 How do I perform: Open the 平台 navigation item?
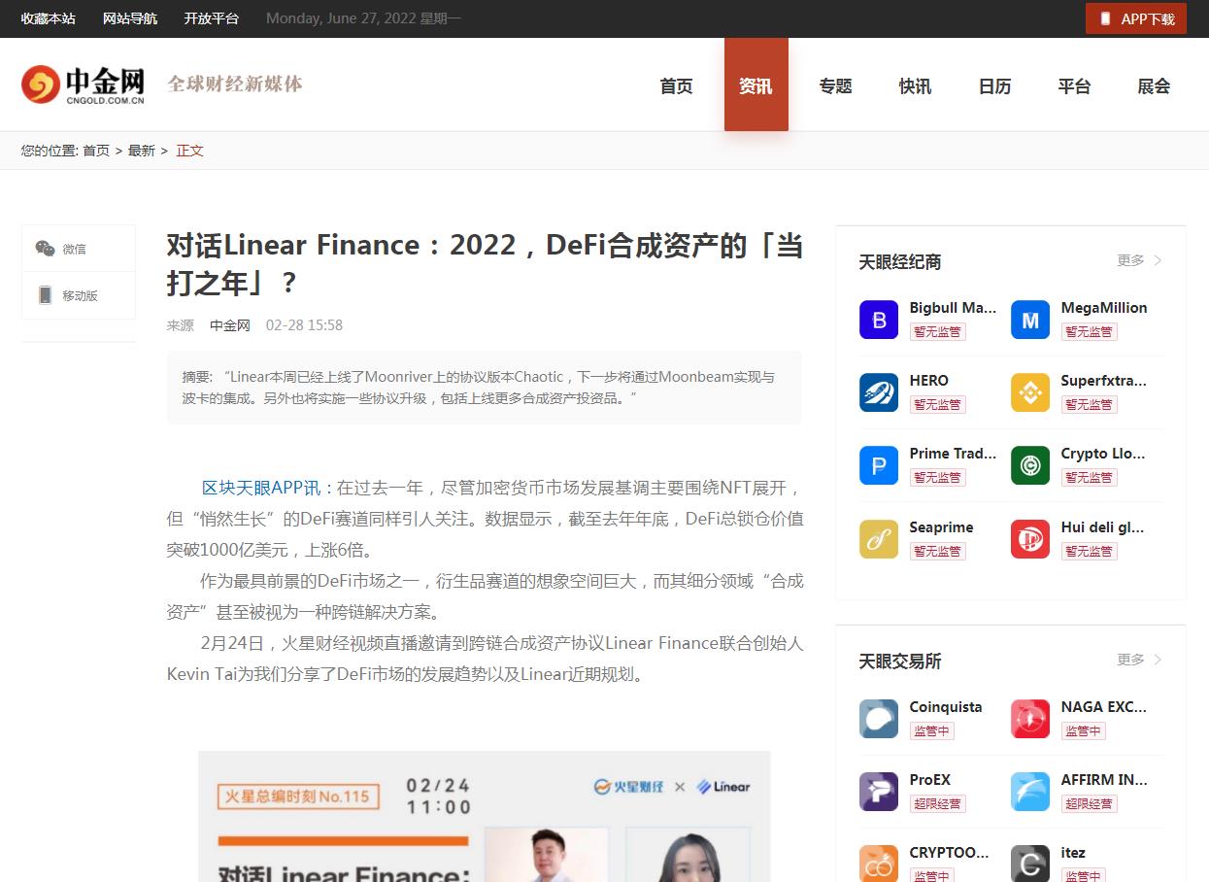(x=1074, y=85)
